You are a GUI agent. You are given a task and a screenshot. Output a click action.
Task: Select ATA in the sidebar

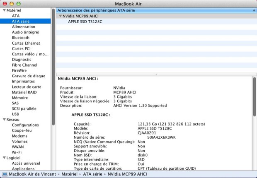16,15
